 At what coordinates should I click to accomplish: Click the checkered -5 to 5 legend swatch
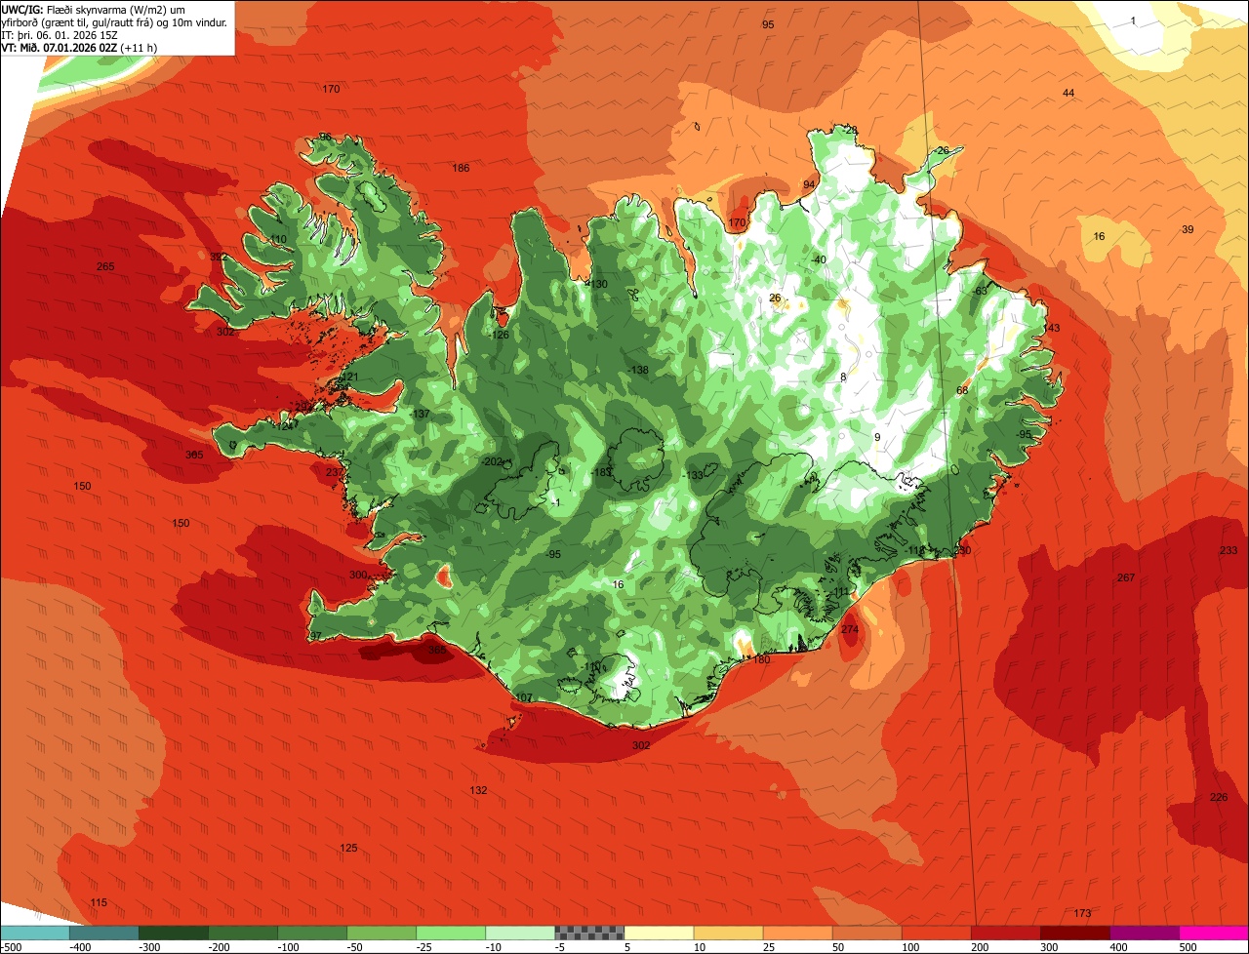point(589,933)
